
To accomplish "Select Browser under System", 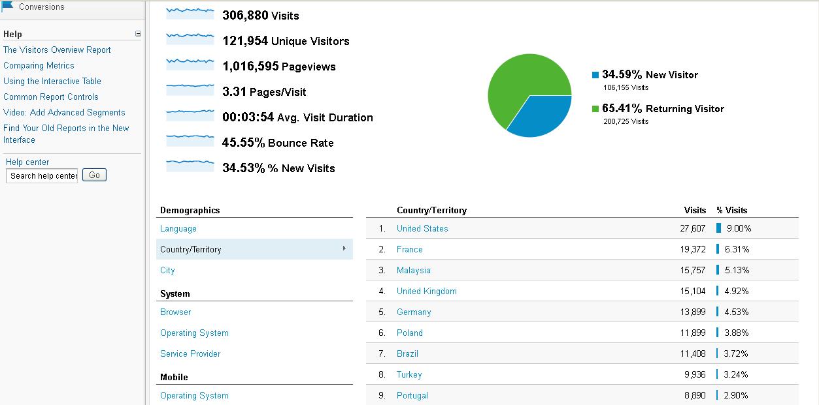I will point(176,312).
